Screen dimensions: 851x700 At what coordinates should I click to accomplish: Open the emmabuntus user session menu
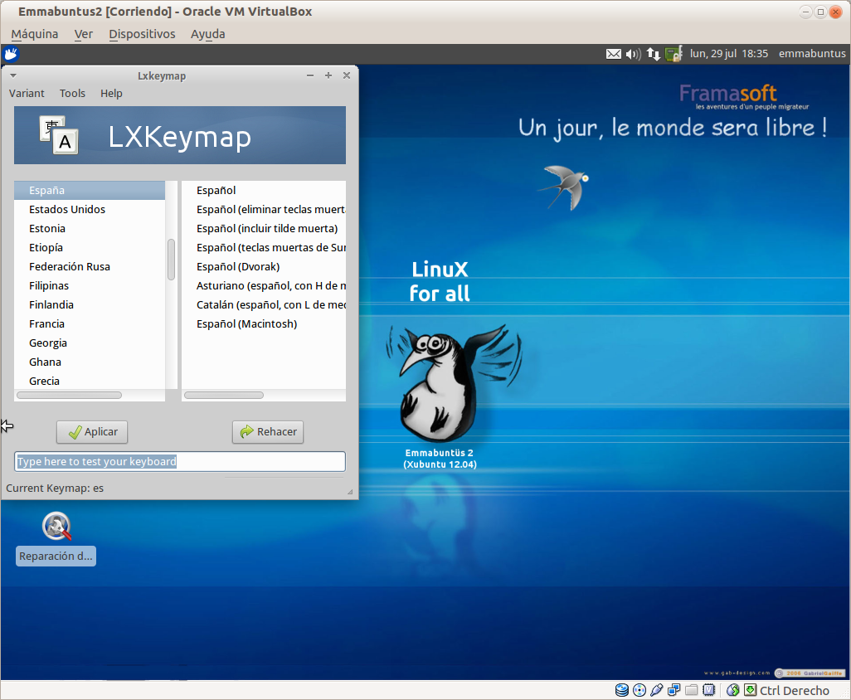[x=811, y=54]
